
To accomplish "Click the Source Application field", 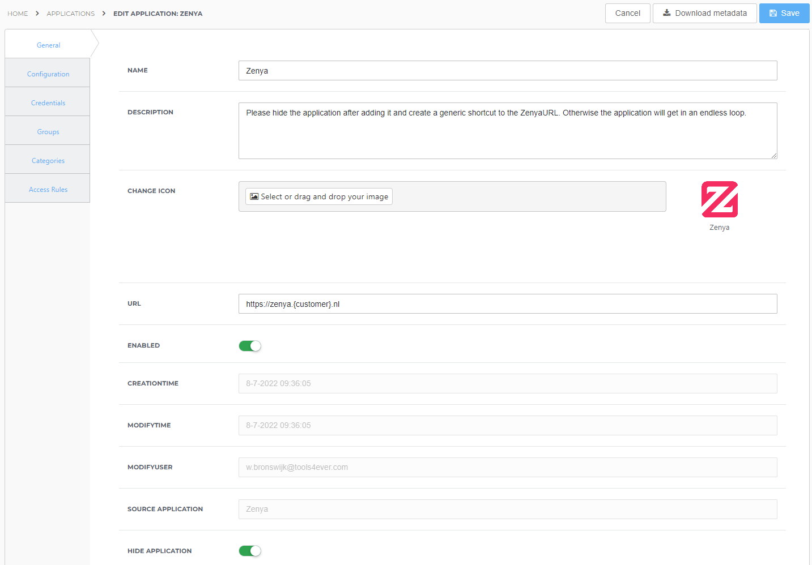I will pyautogui.click(x=508, y=509).
